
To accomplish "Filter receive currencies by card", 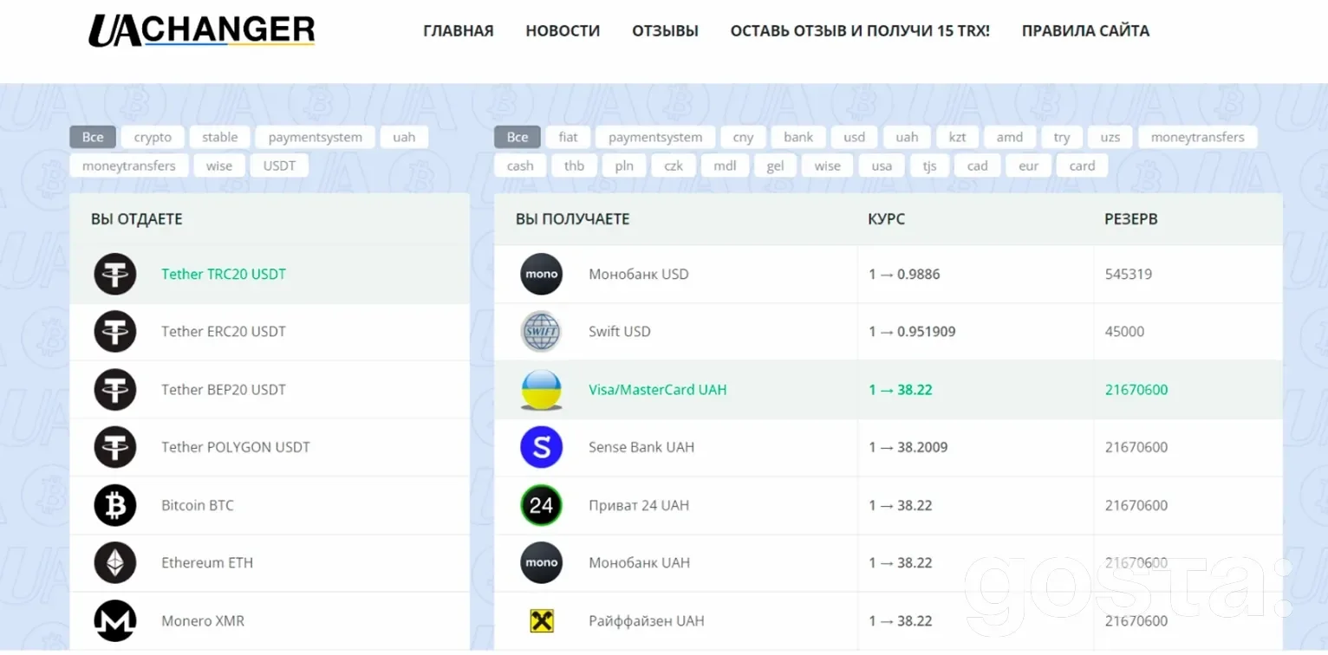I will coord(1082,165).
